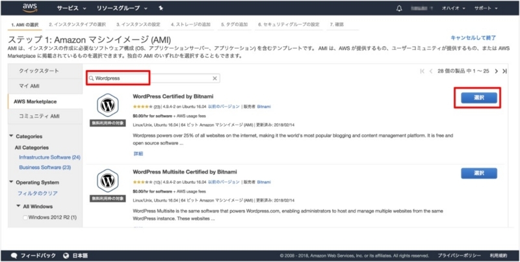Open Bitnami seller link for WordPress Certified
Viewport: 520px width, 262px height.
(x=264, y=107)
